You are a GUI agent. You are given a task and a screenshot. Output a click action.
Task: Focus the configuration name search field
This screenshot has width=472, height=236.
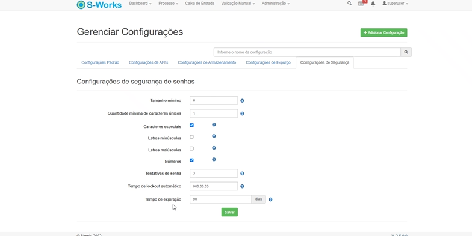pos(307,52)
